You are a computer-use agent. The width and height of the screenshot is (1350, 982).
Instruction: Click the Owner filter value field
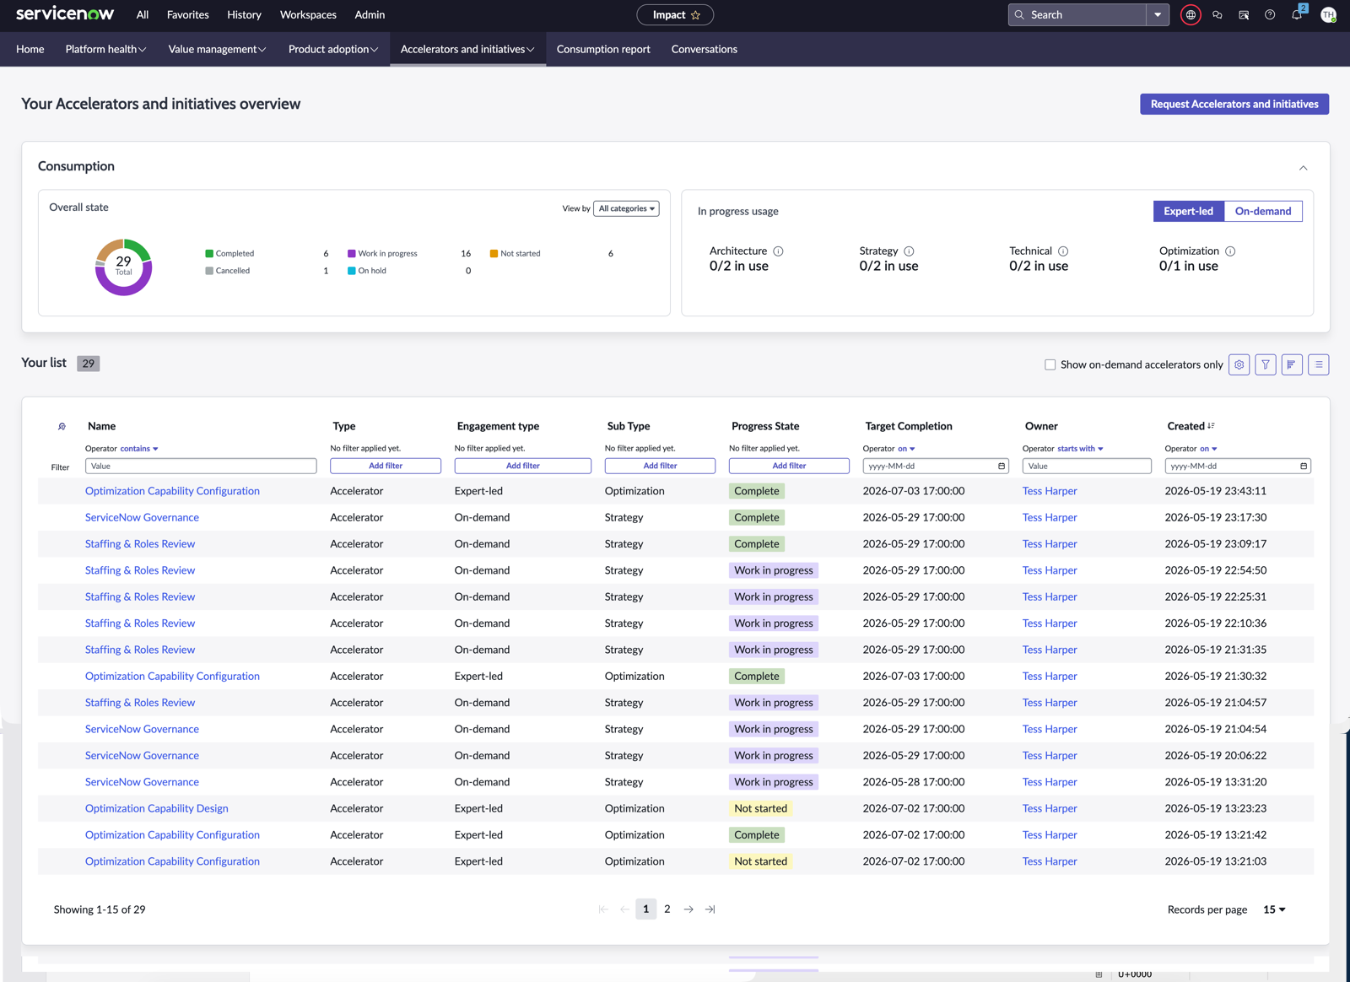point(1087,466)
